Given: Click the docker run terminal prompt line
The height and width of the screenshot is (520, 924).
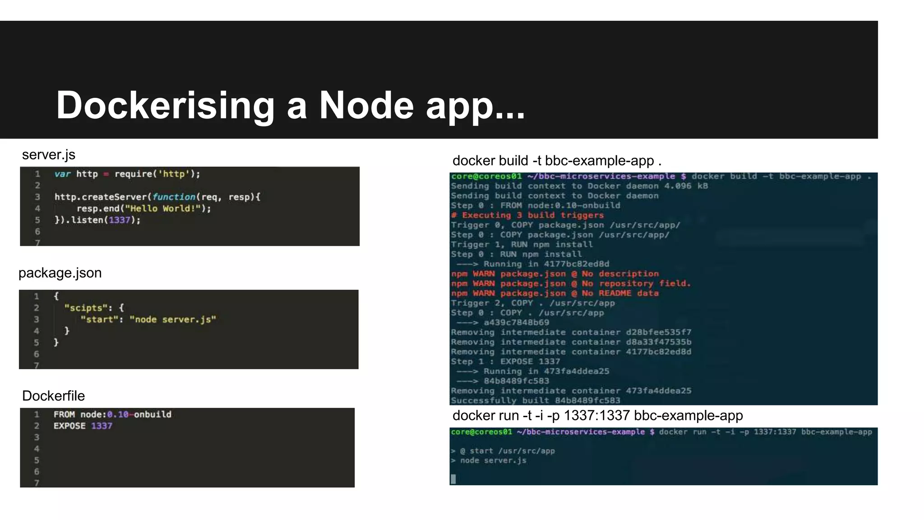Looking at the screenshot, I should point(661,432).
